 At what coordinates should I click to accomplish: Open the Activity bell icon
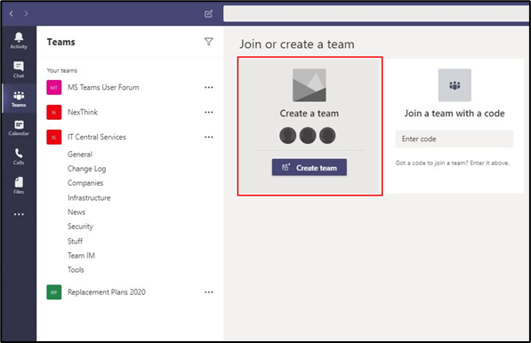click(x=19, y=40)
